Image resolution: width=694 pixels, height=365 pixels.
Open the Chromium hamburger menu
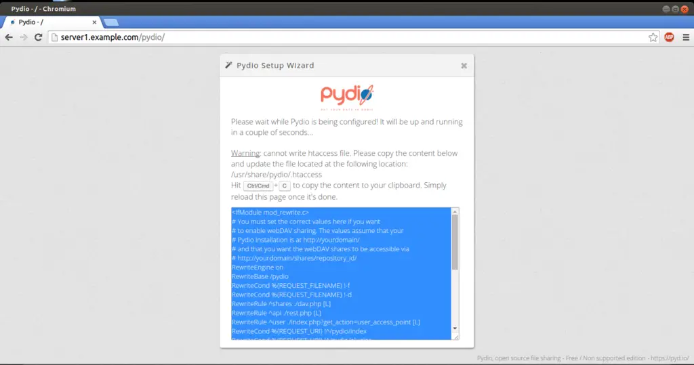686,38
